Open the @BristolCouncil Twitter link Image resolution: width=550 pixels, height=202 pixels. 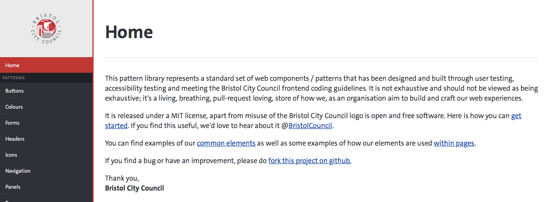click(310, 125)
